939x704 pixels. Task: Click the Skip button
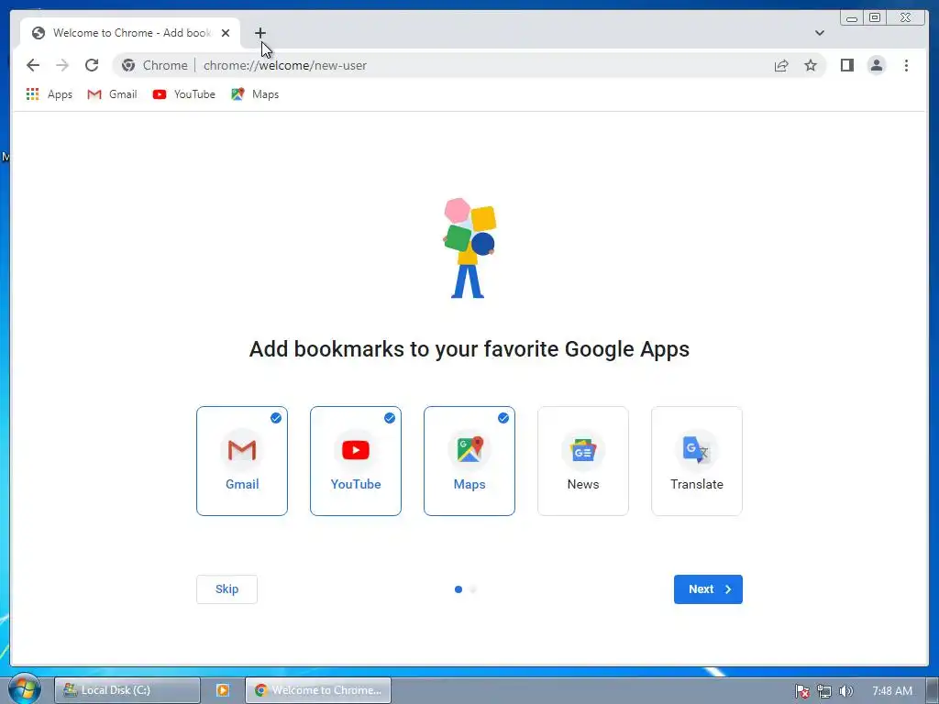[227, 589]
